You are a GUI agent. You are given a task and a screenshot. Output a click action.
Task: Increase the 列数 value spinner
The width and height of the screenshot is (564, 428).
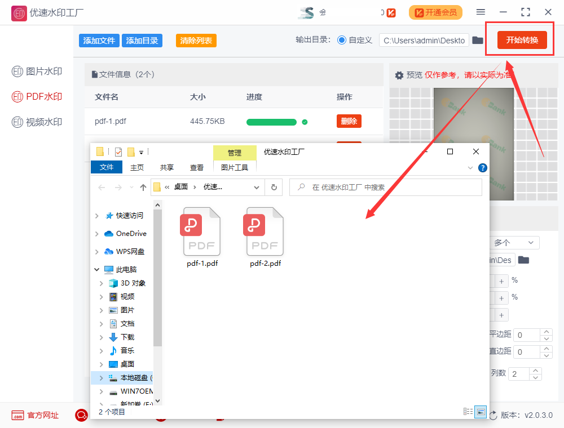click(x=536, y=370)
